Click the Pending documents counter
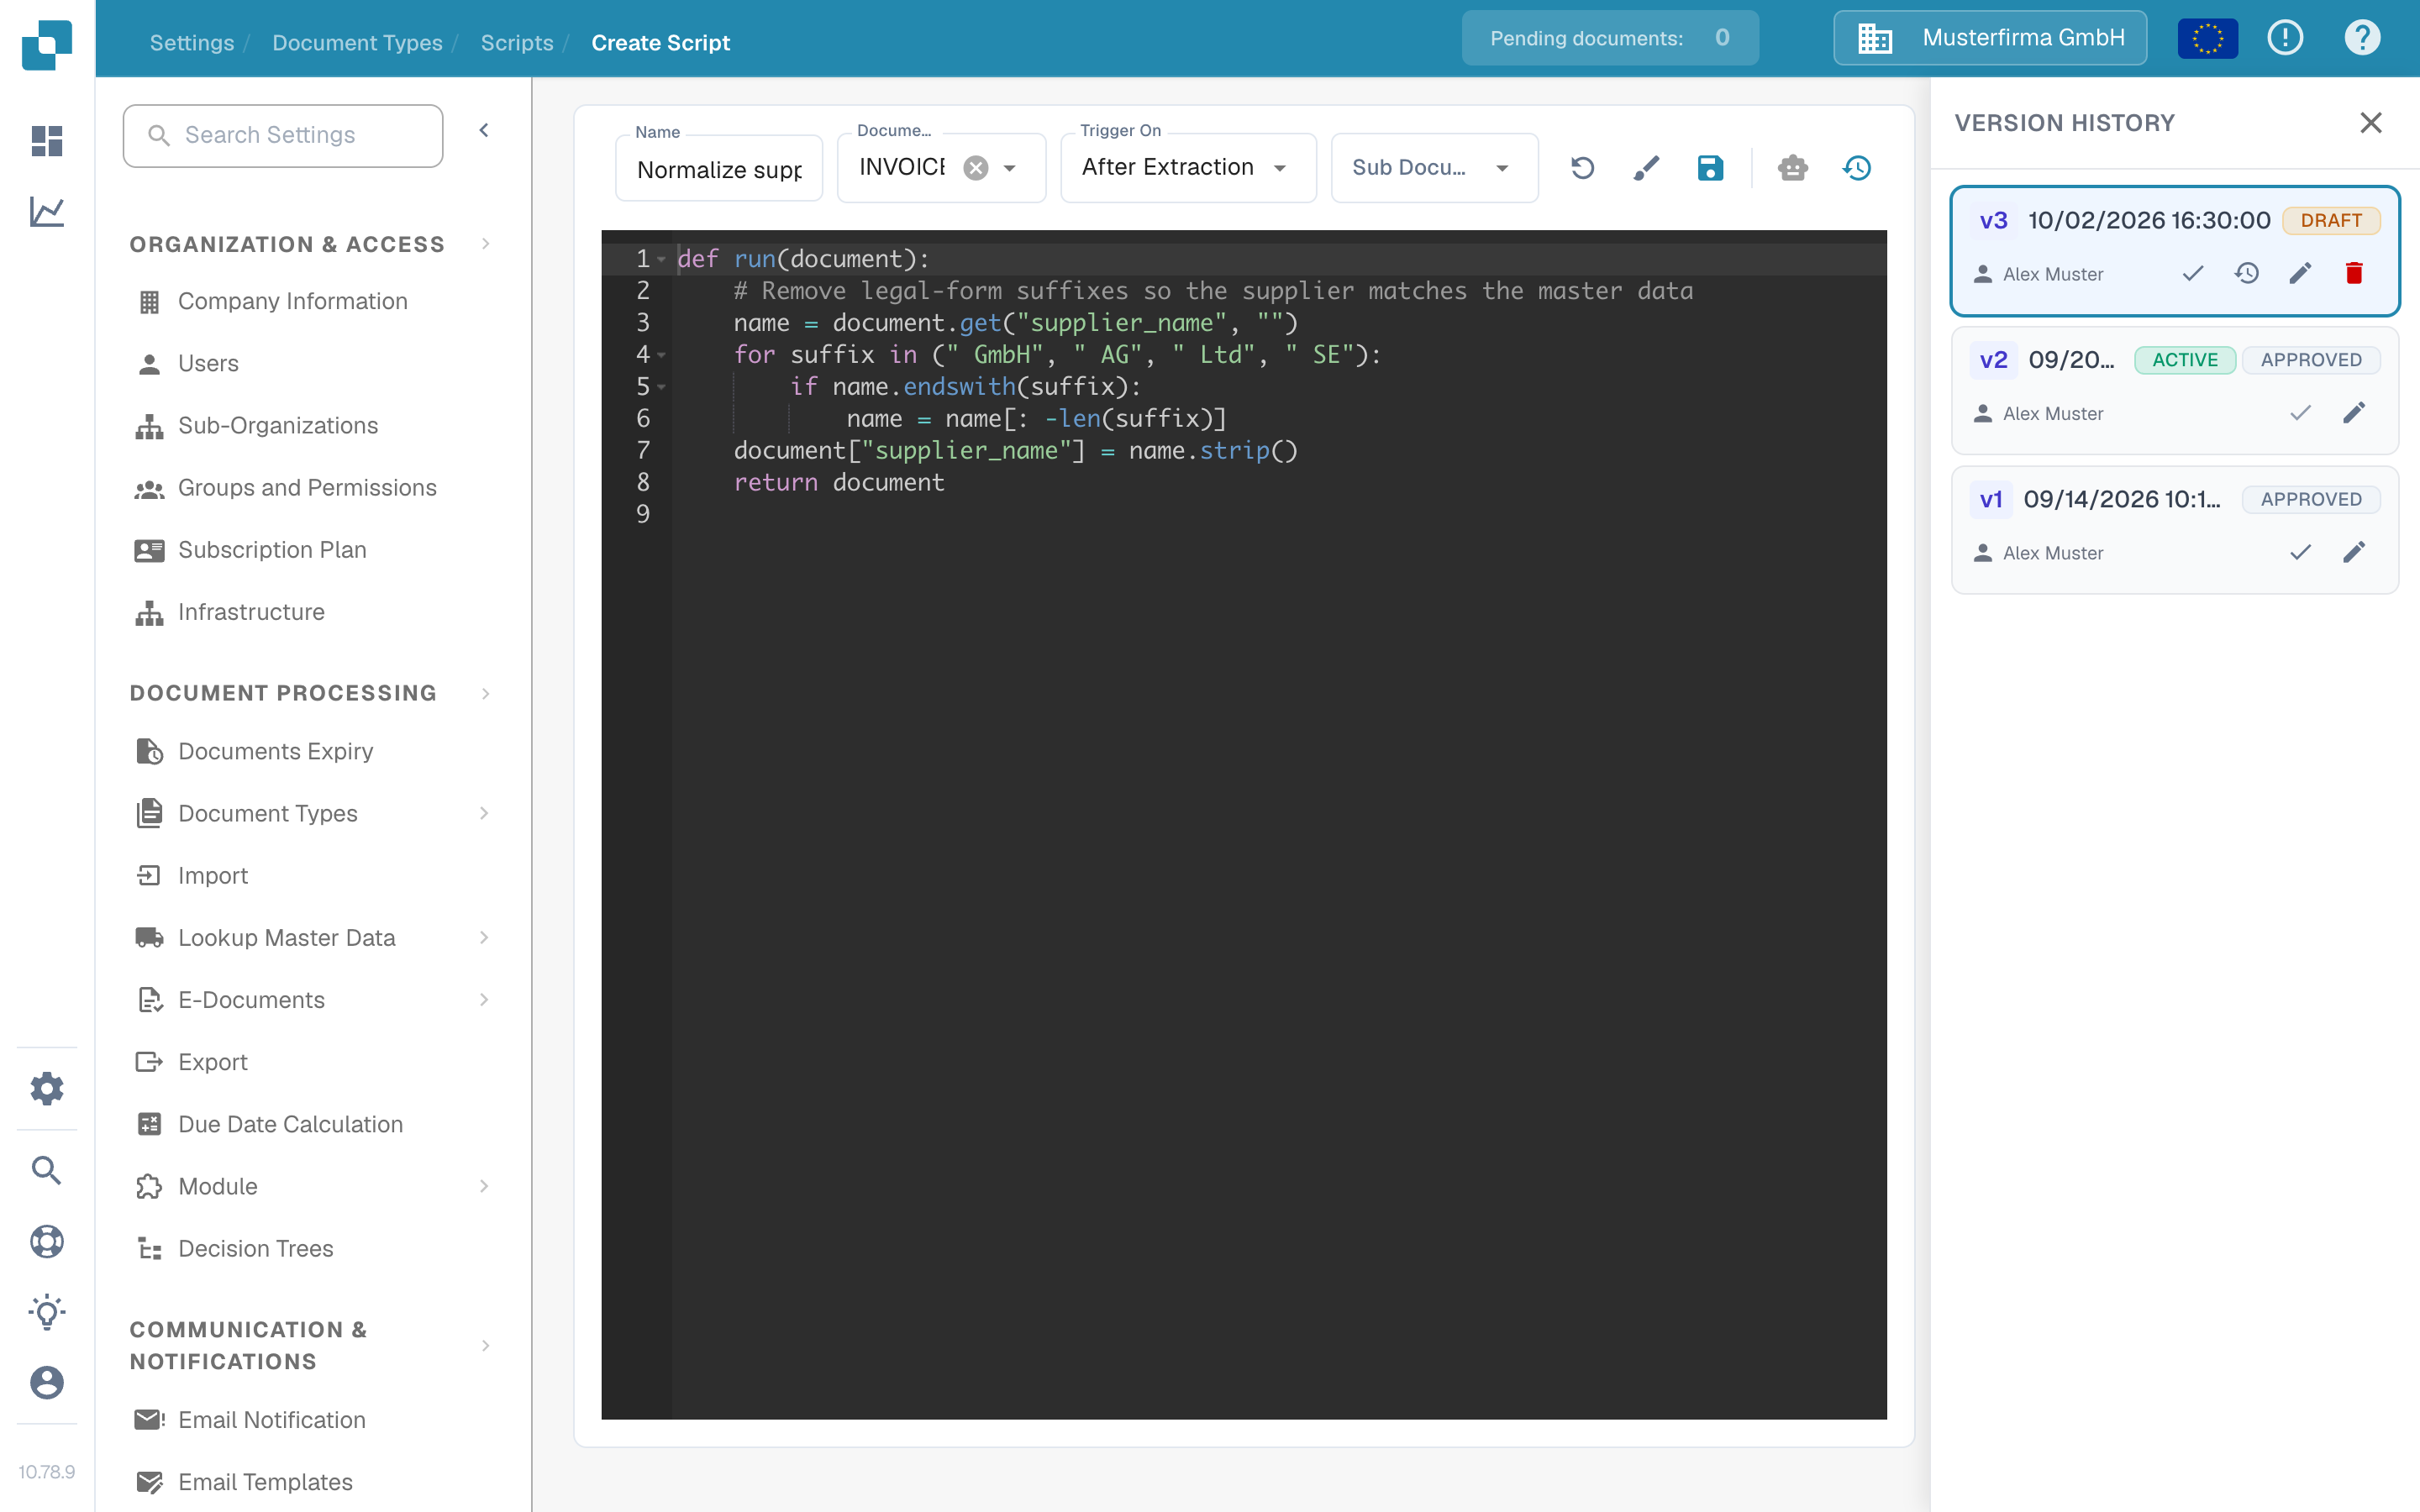This screenshot has width=2420, height=1512. tap(1609, 38)
